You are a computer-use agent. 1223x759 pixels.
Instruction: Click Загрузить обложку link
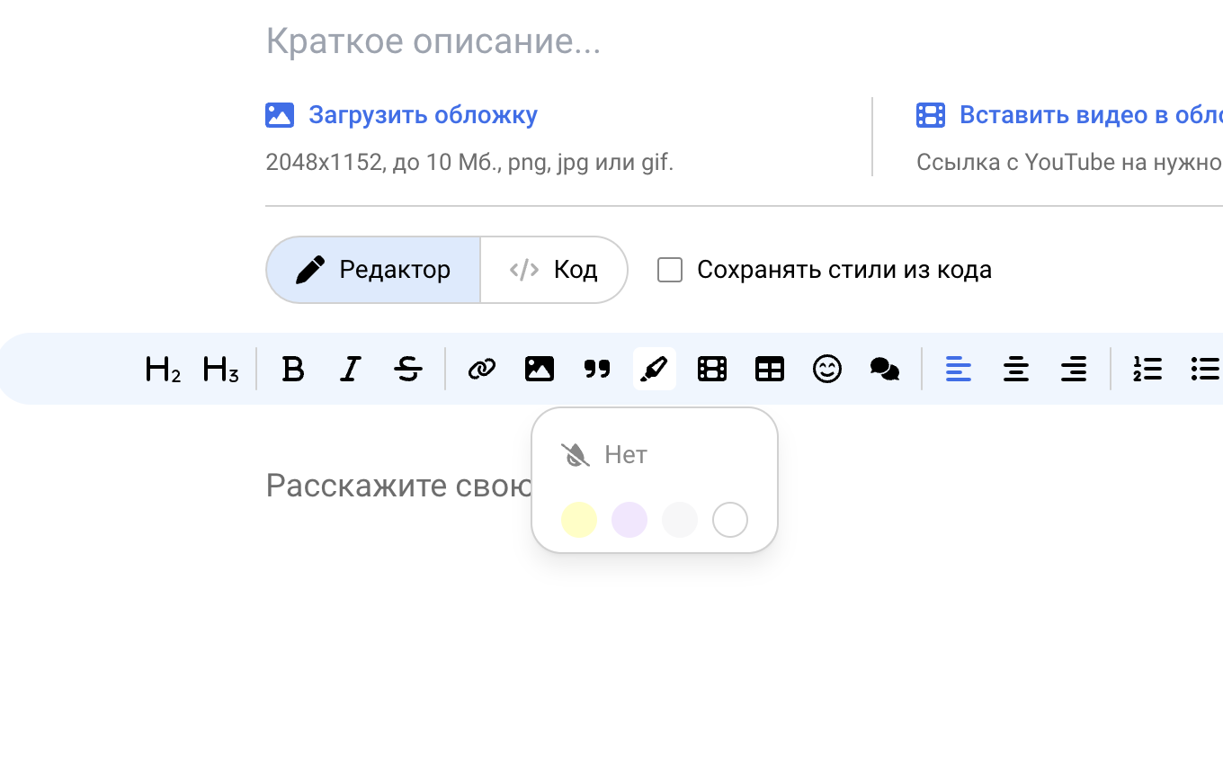pos(424,115)
